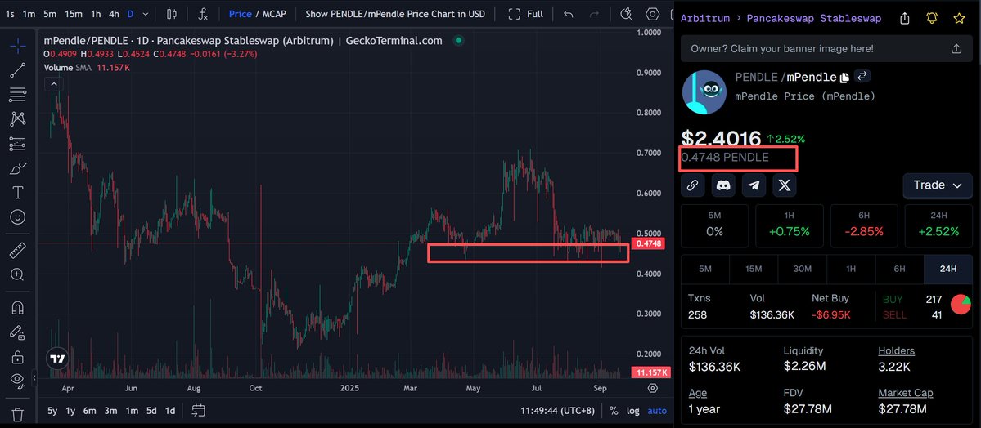Viewport: 981px width, 428px height.
Task: Collapse the chart legend with the arrow under Volume SMA
Action: (x=55, y=84)
